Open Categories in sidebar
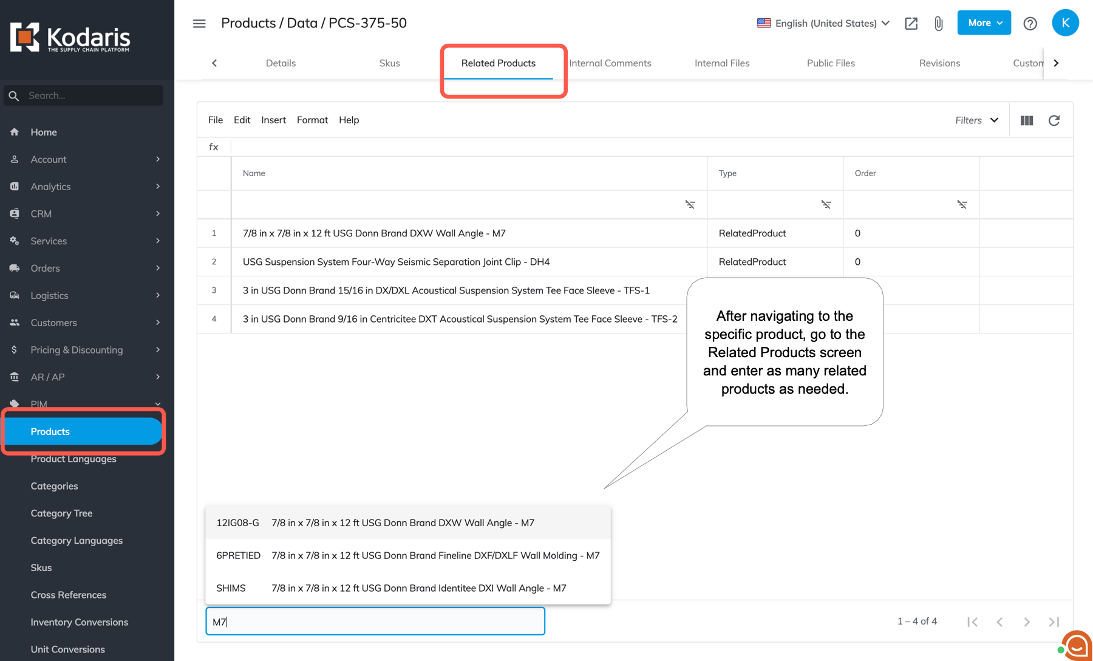 point(54,486)
